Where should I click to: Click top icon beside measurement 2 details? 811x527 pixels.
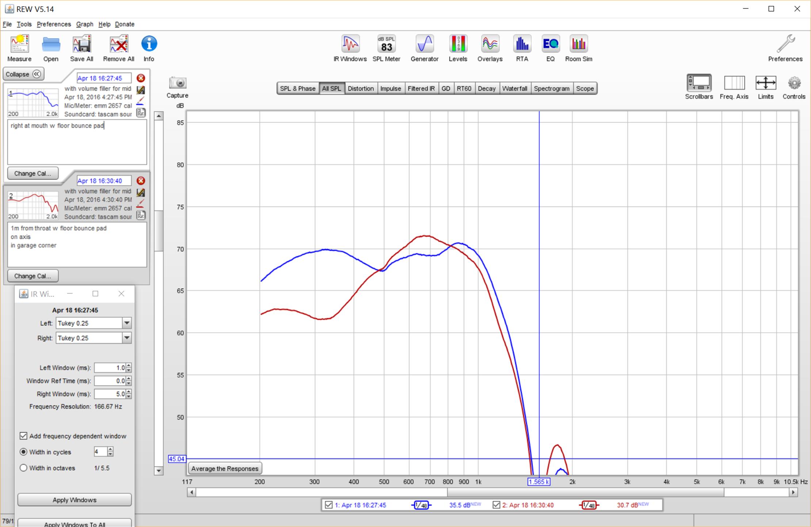pos(141,192)
